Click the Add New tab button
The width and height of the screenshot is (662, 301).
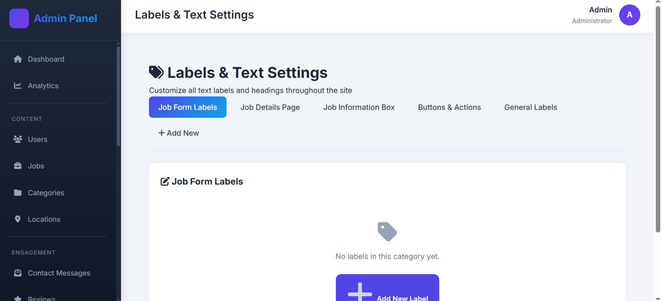click(x=179, y=133)
